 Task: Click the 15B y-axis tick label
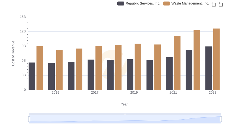click(23, 17)
